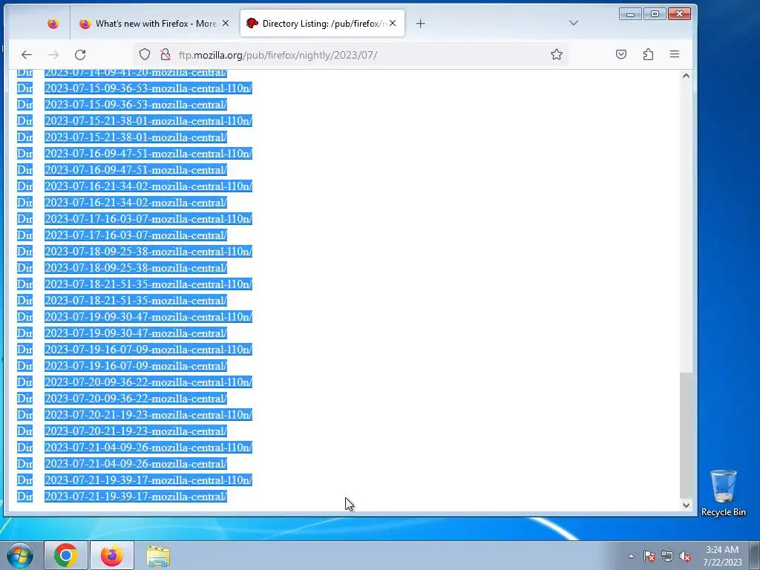Screen dimensions: 760x570
Task: Click the vertical scrollbar thumb
Action: point(686,435)
